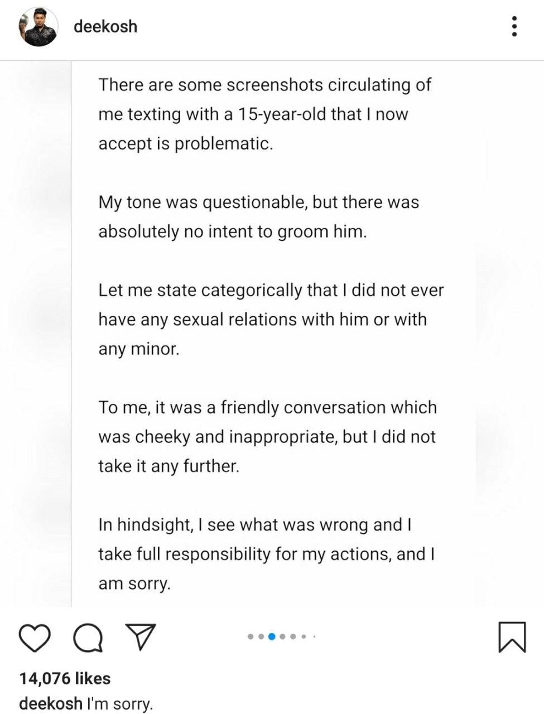Click the 'I'm sorry.' caption text
The height and width of the screenshot is (714, 544).
pyautogui.click(x=119, y=703)
